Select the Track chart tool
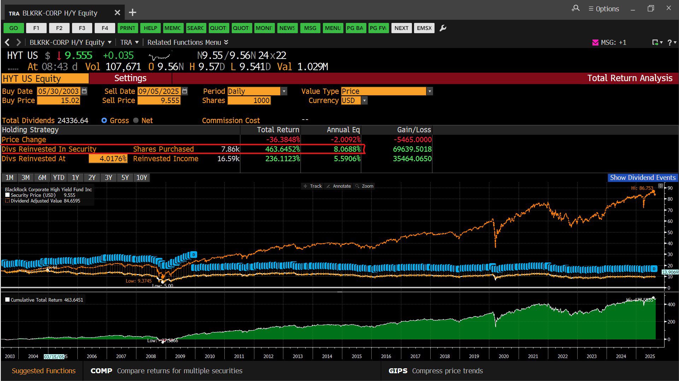This screenshot has width=679, height=381. pos(313,186)
